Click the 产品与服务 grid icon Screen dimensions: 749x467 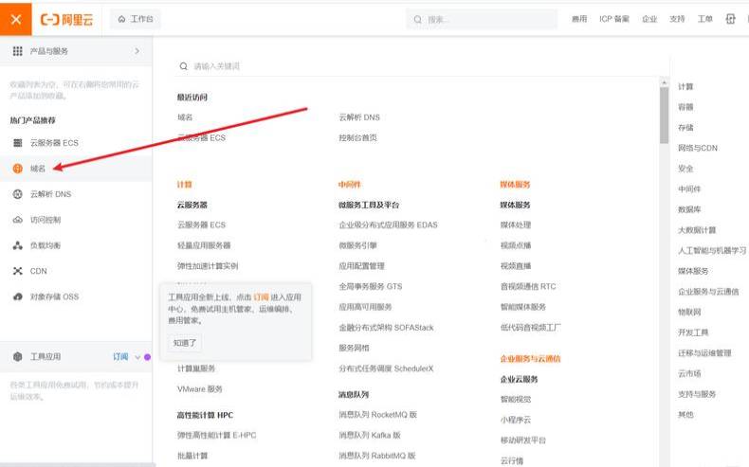(x=18, y=51)
